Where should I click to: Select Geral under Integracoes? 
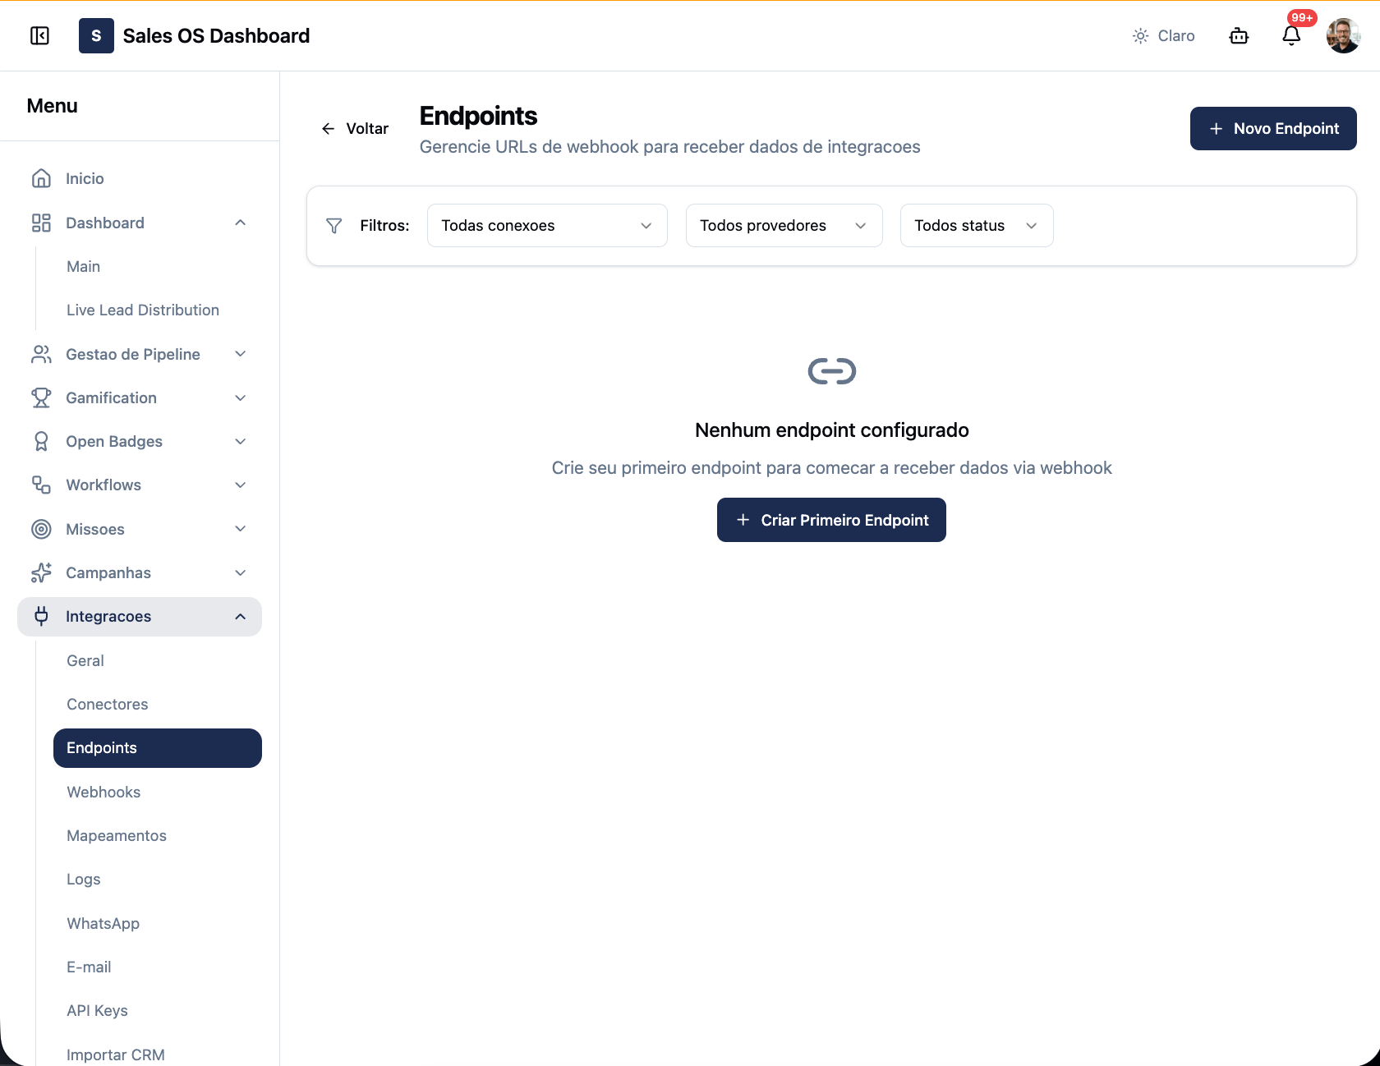[x=158, y=660]
